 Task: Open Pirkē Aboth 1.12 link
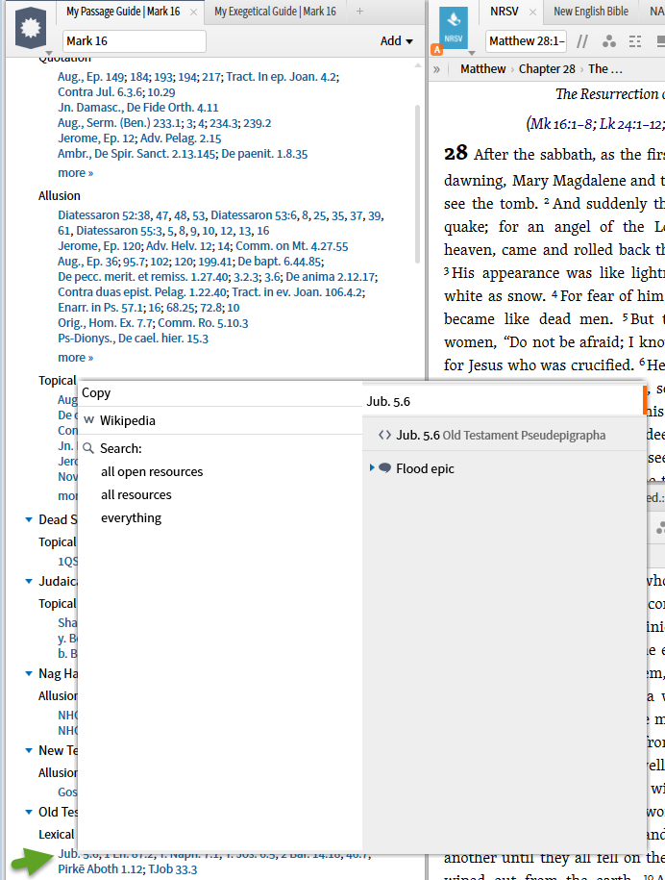click(100, 869)
